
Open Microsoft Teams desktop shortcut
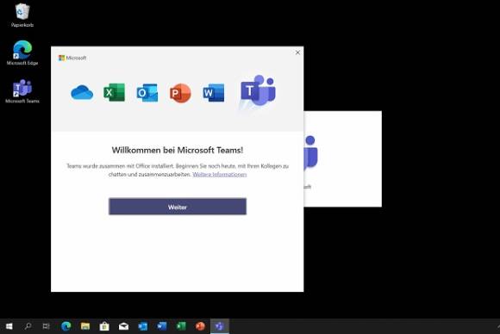coord(22,91)
